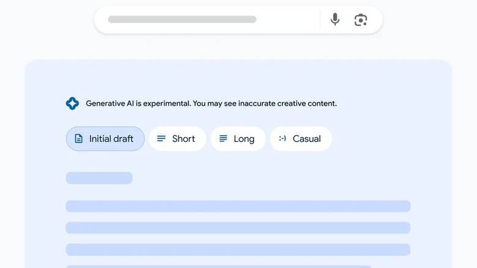Click the gray placeholder query in search bar
The width and height of the screenshot is (477, 268).
point(182,20)
